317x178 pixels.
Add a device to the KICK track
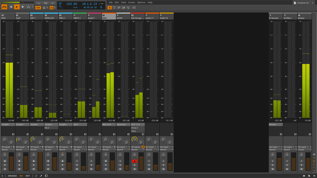13,134
